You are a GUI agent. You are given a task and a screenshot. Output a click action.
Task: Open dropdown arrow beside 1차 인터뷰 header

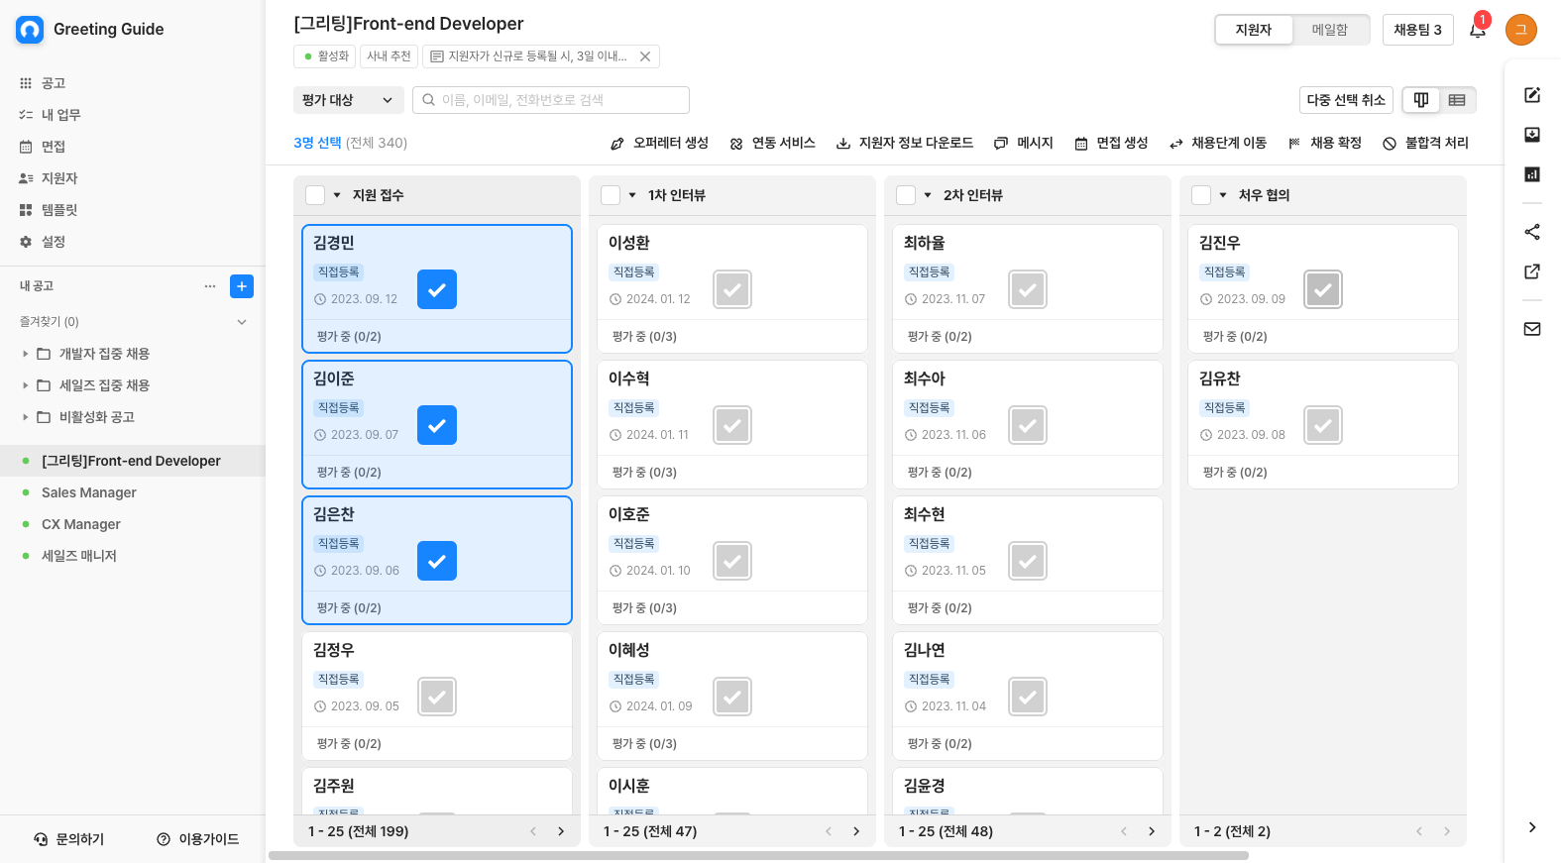[632, 195]
